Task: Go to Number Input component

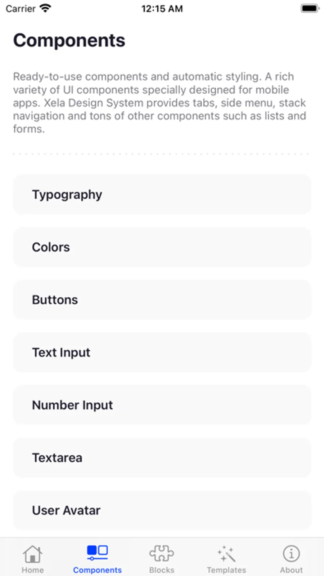Action: pyautogui.click(x=162, y=405)
